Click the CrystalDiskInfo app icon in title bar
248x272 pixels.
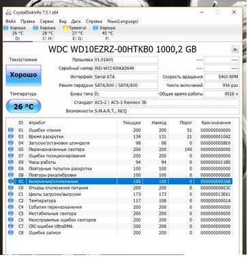(x=8, y=12)
